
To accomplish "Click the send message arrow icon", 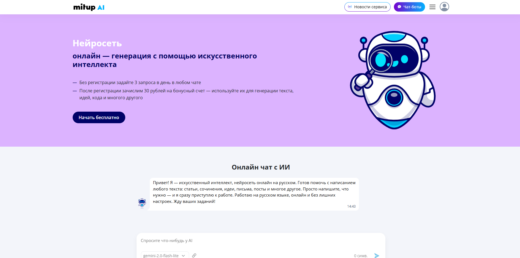I will (377, 256).
